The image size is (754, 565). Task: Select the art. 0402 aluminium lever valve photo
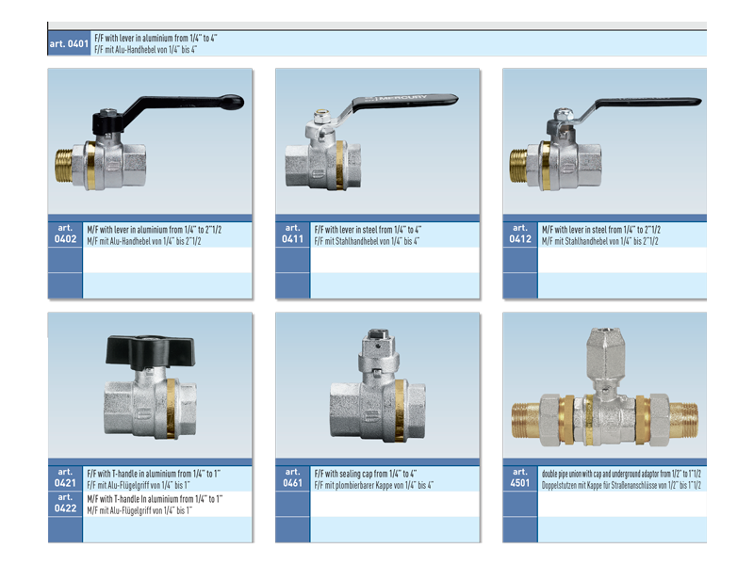pyautogui.click(x=150, y=142)
